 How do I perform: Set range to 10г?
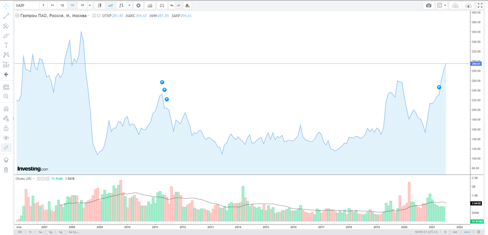pos(20,232)
